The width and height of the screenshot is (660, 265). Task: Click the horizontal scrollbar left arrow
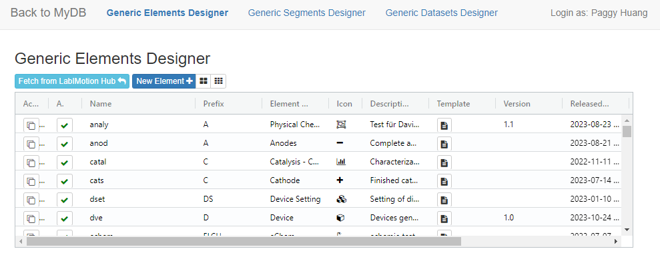pyautogui.click(x=20, y=242)
